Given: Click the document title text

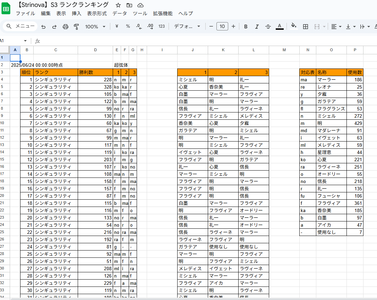Looking at the screenshot, I should (x=63, y=5).
